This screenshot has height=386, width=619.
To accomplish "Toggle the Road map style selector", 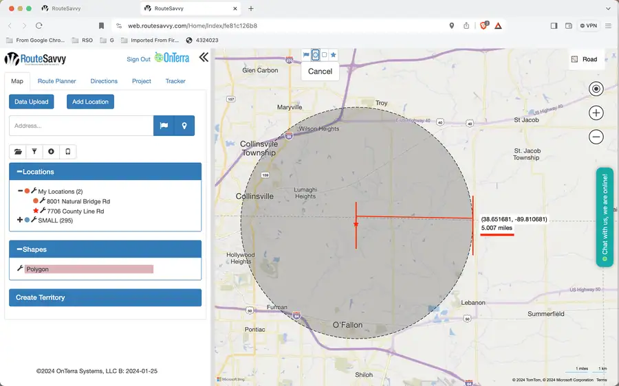I will [x=584, y=59].
